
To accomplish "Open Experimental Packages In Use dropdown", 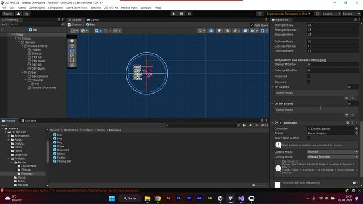I will point(289,14).
